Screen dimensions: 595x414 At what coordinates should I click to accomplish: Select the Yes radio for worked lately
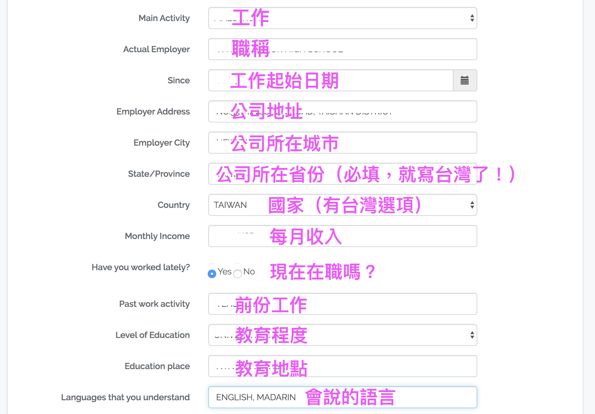212,274
